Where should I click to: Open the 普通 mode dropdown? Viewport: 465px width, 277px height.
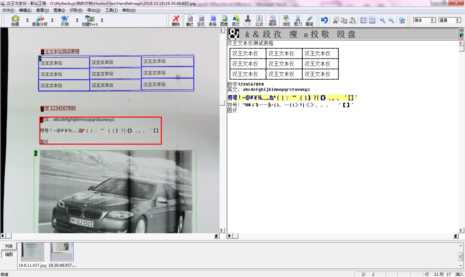click(450, 20)
